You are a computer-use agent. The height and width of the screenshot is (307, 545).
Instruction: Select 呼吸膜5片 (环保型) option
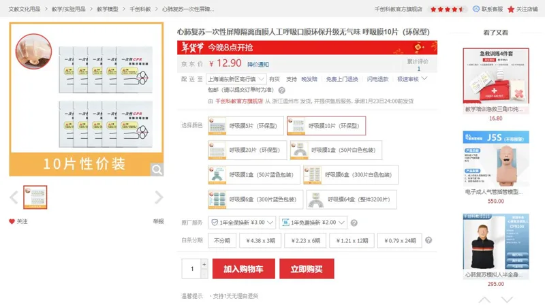[246, 126]
